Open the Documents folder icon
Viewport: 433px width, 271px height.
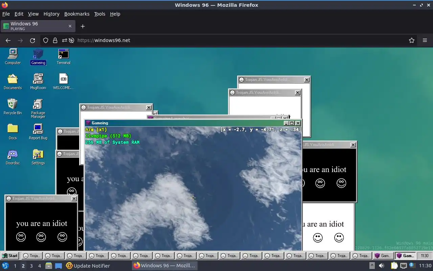13,82
